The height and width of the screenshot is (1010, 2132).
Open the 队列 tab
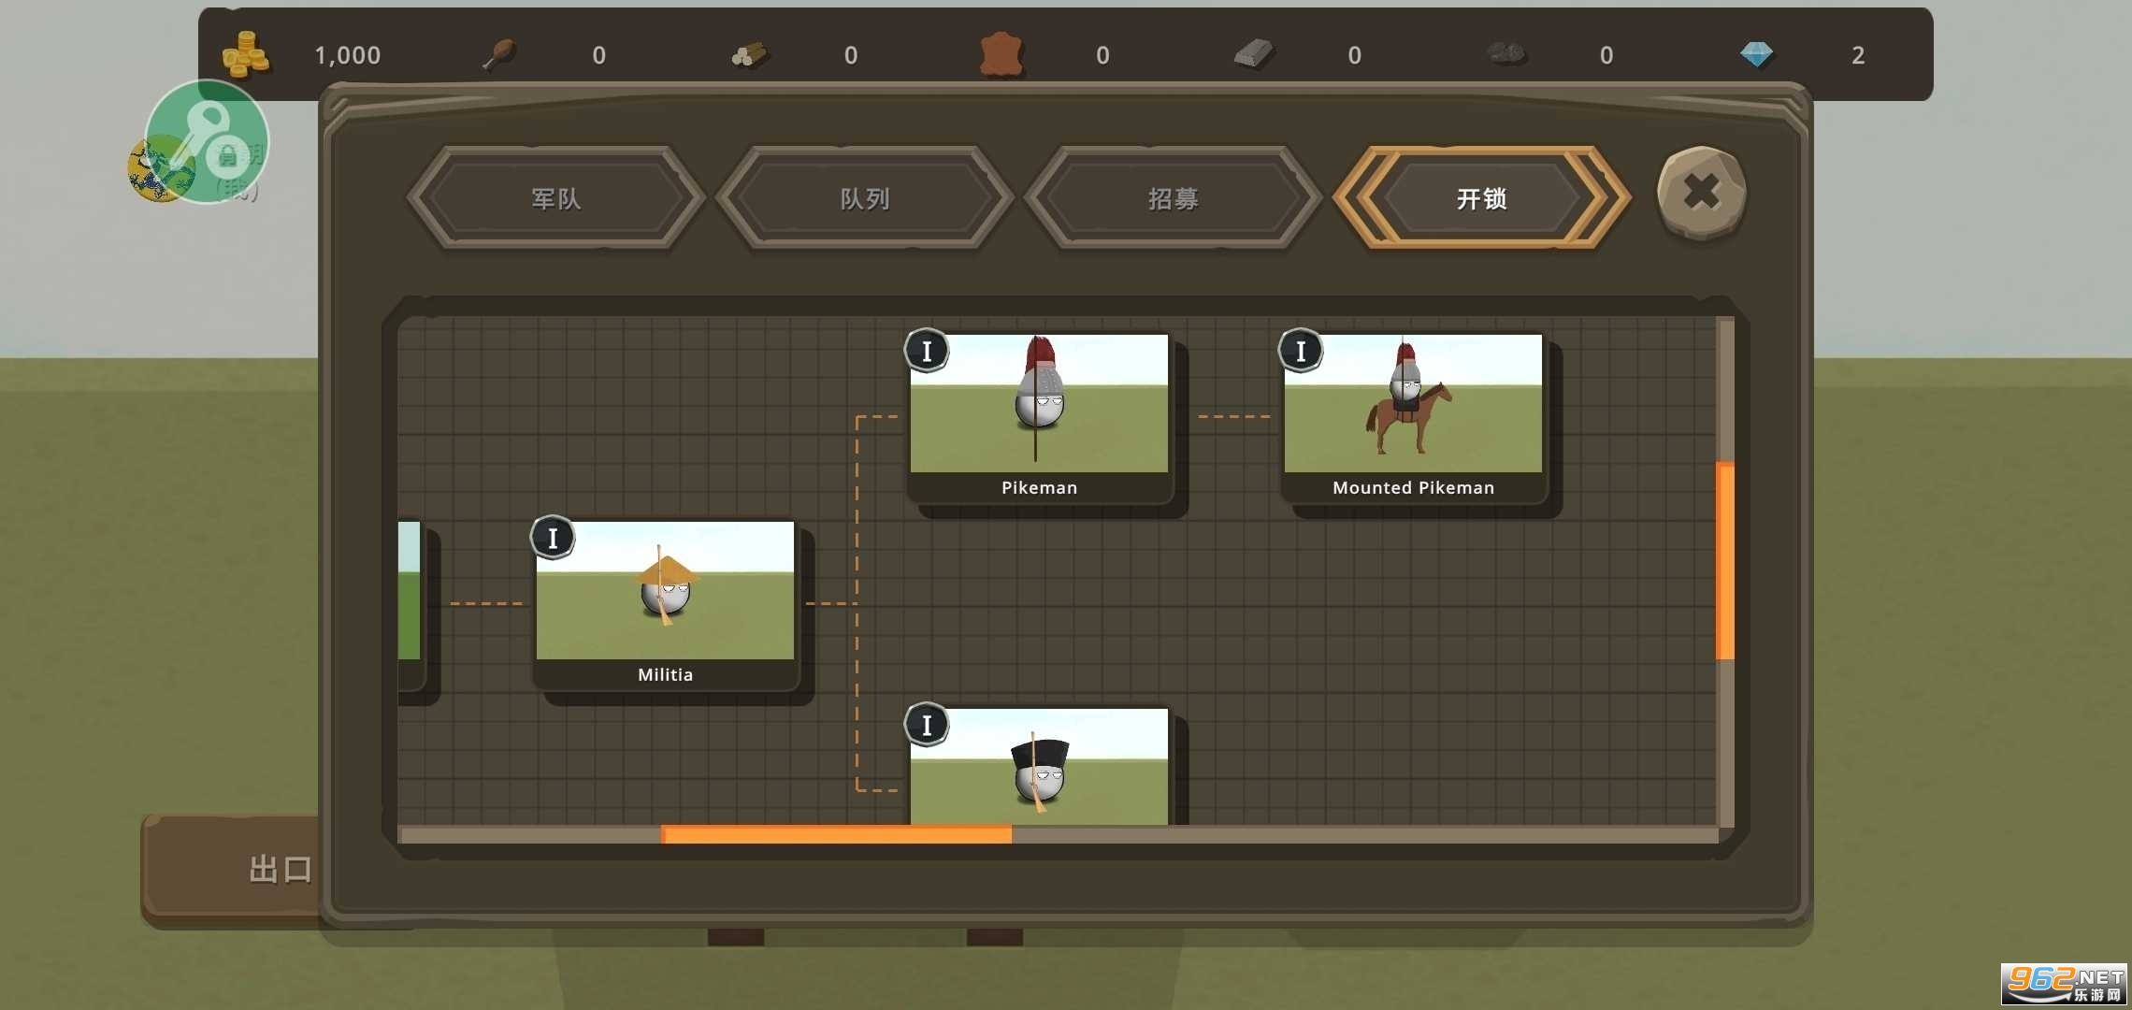(864, 198)
